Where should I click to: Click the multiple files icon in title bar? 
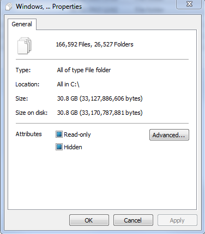pyautogui.click(x=9, y=7)
